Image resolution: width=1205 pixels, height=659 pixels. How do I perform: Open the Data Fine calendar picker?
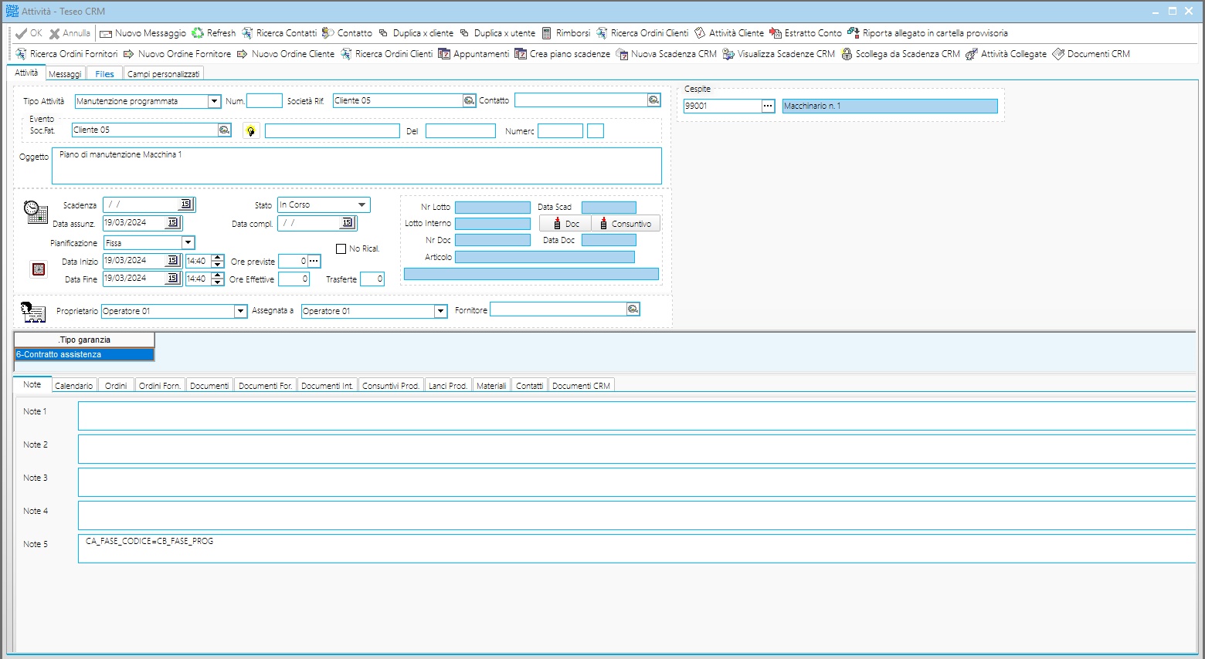coord(173,279)
